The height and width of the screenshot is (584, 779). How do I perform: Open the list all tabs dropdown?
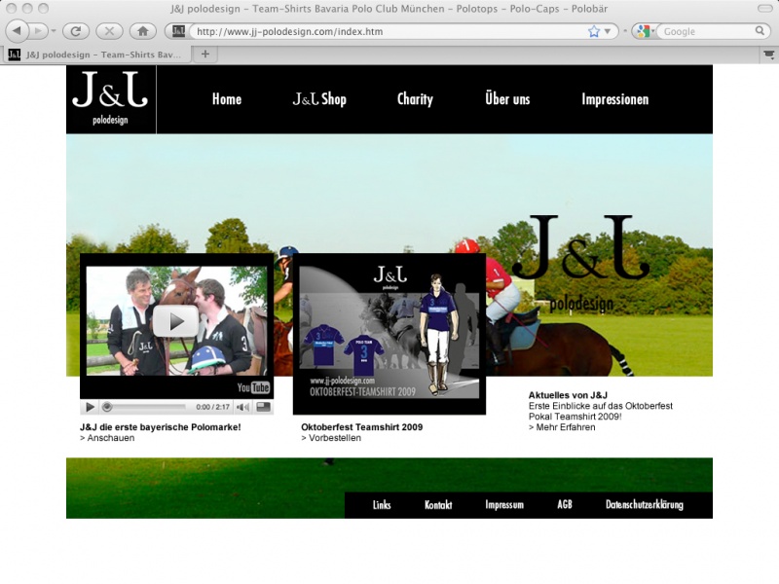pyautogui.click(x=769, y=55)
